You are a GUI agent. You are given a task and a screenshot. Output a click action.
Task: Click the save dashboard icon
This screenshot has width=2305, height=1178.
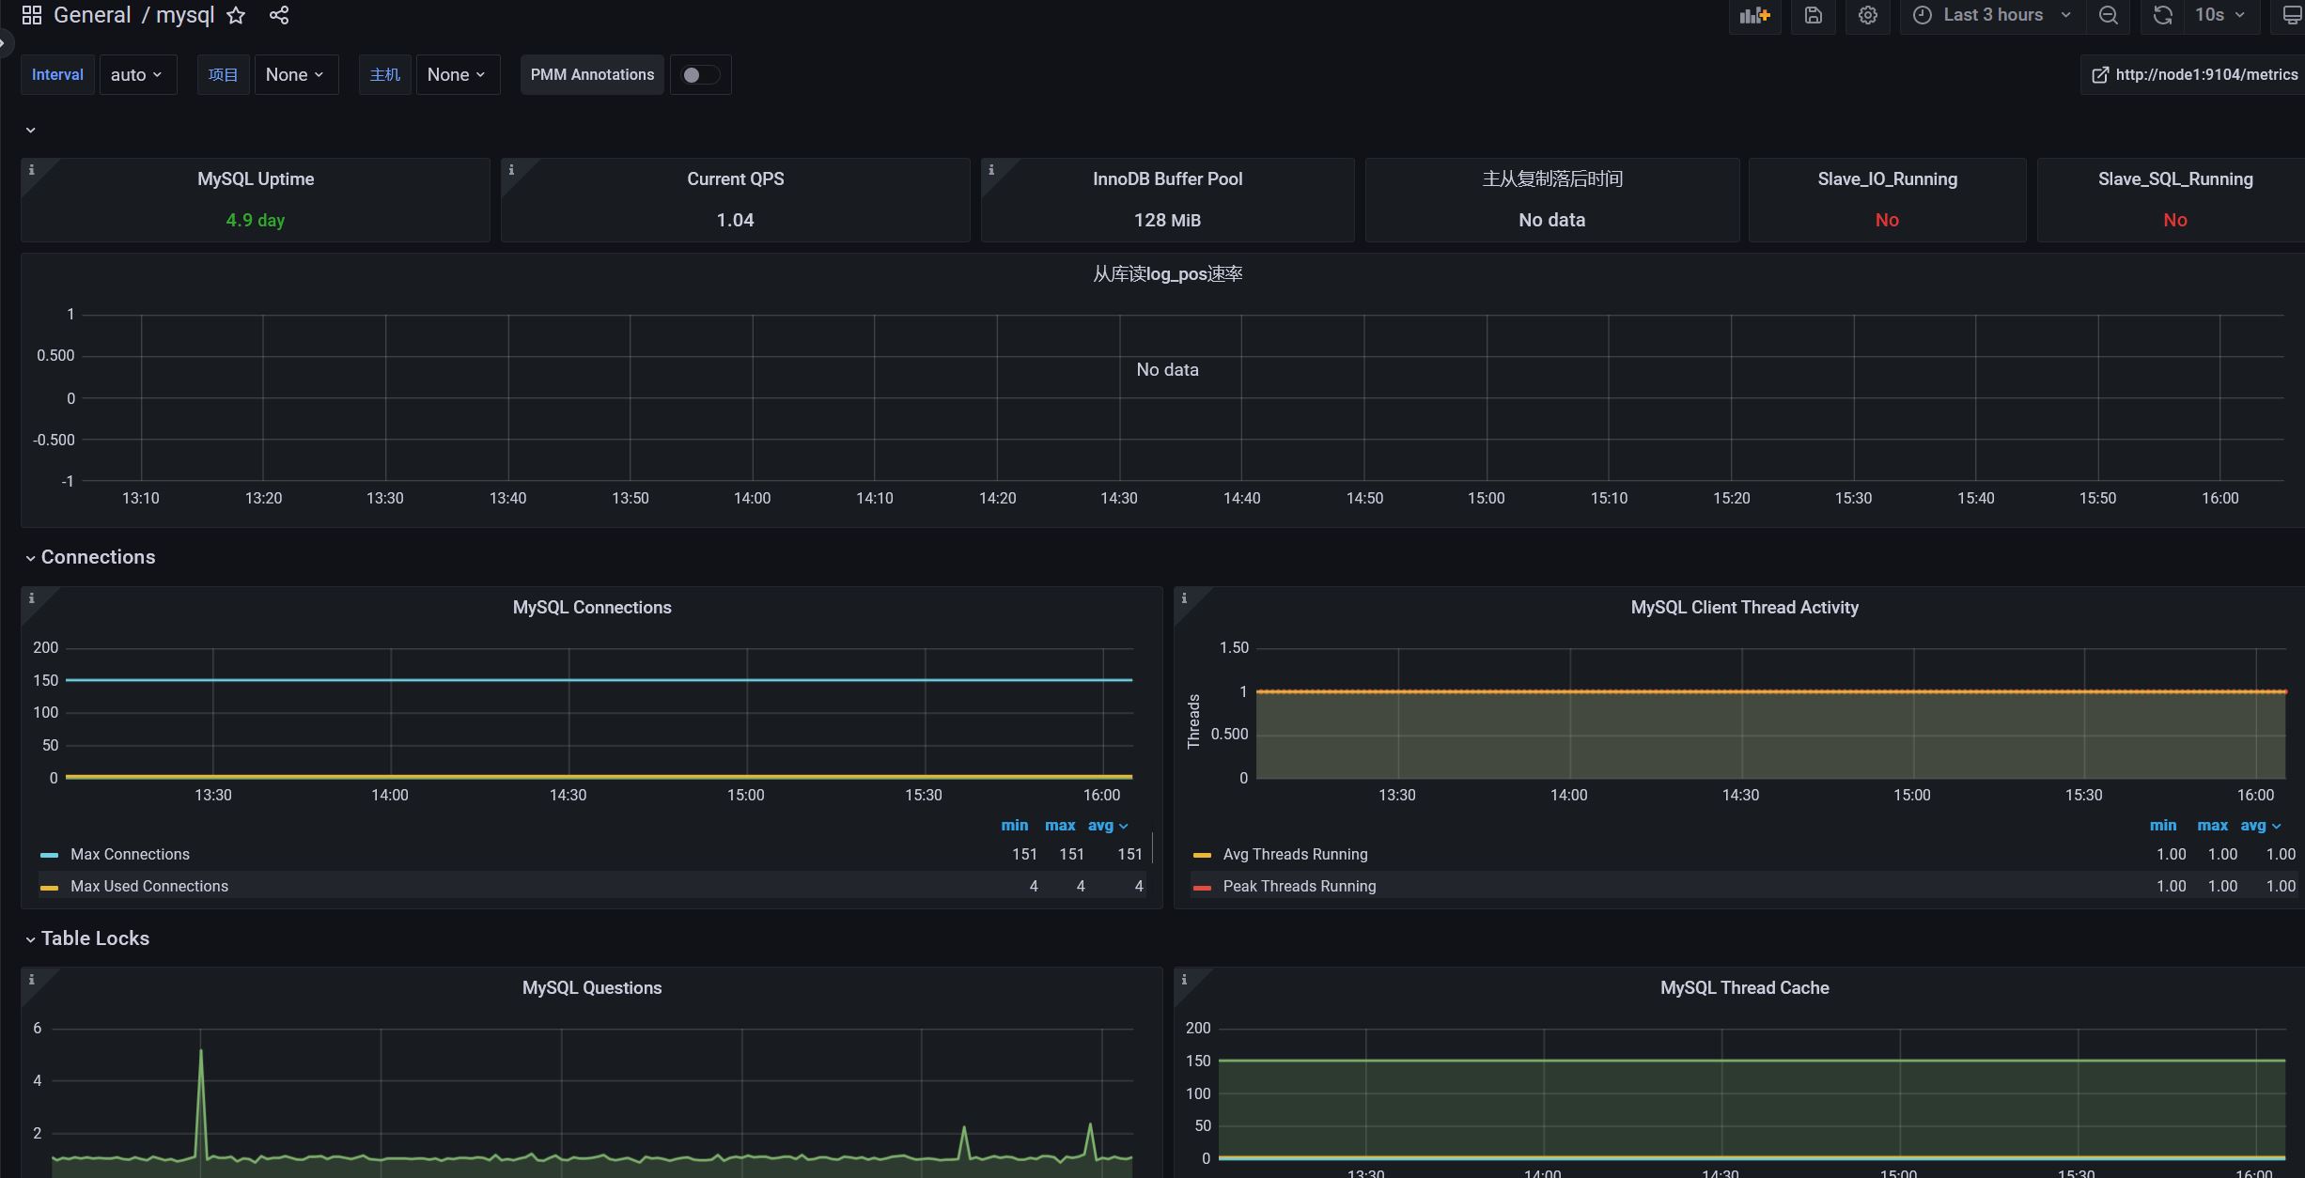pyautogui.click(x=1813, y=15)
